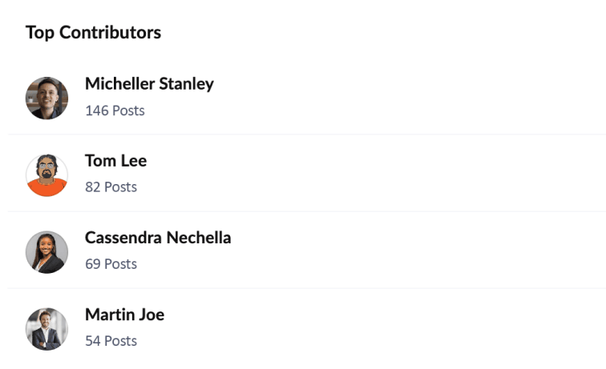
Task: Click the divider below Micheller Stanley's row
Action: (305, 134)
